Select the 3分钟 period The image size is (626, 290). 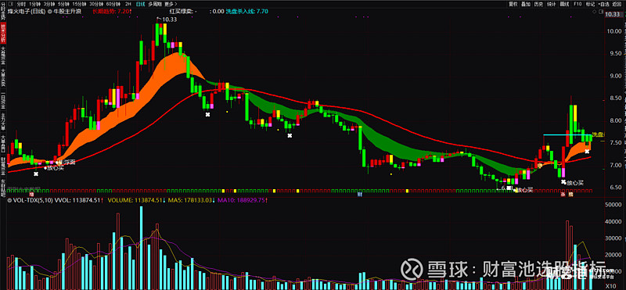[x=49, y=5]
